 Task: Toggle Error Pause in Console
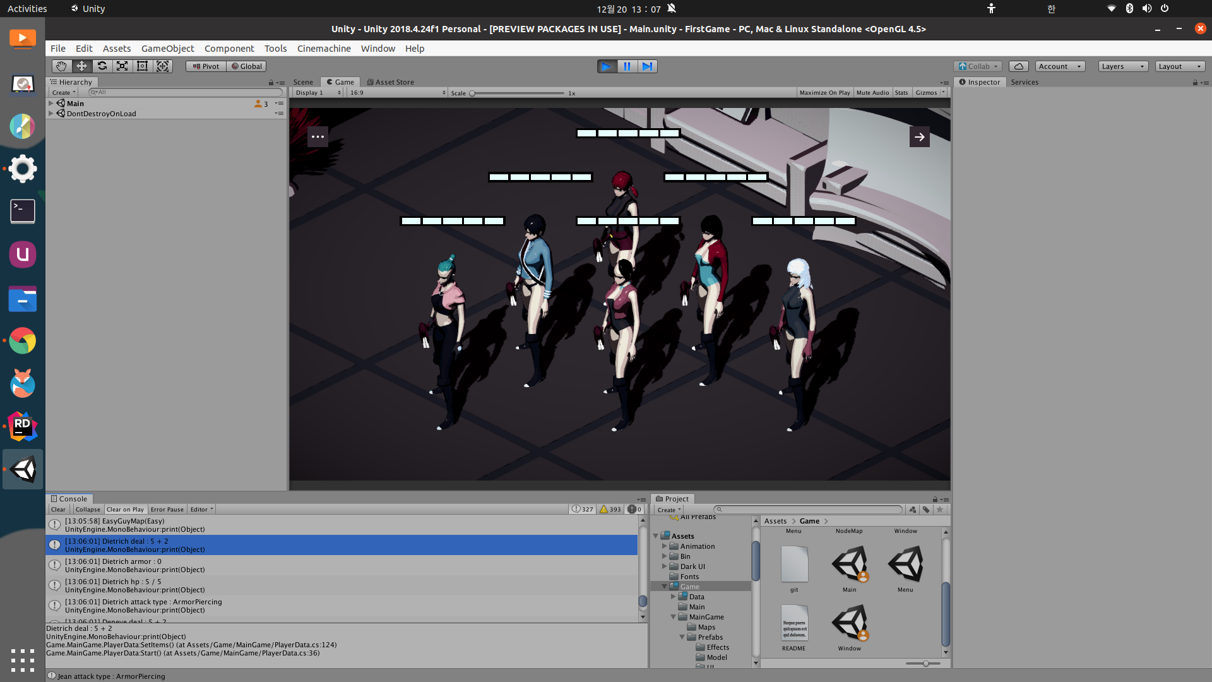pos(167,510)
